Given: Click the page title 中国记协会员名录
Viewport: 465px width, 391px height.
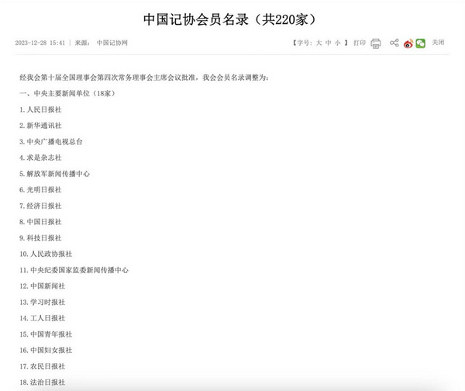Looking at the screenshot, I should click(196, 19).
